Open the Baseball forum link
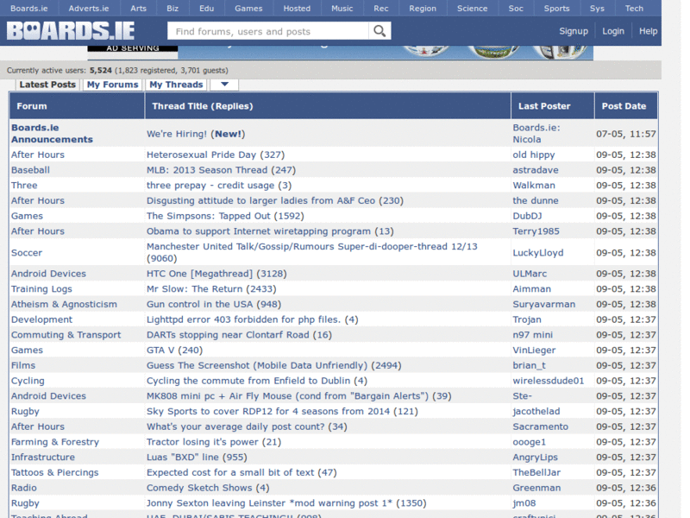This screenshot has width=690, height=518. pos(30,170)
